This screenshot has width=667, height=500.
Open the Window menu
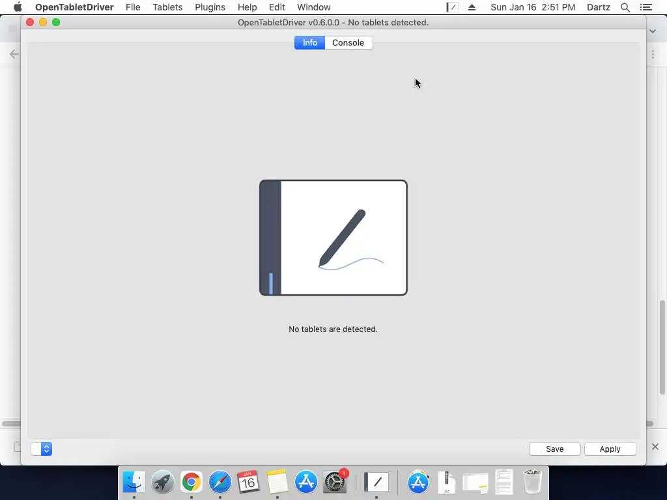point(314,7)
